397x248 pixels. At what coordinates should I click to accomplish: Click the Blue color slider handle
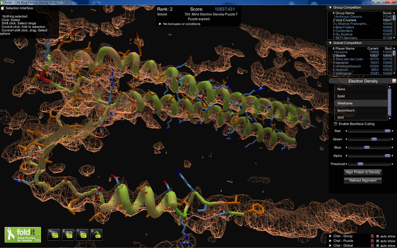coord(367,148)
